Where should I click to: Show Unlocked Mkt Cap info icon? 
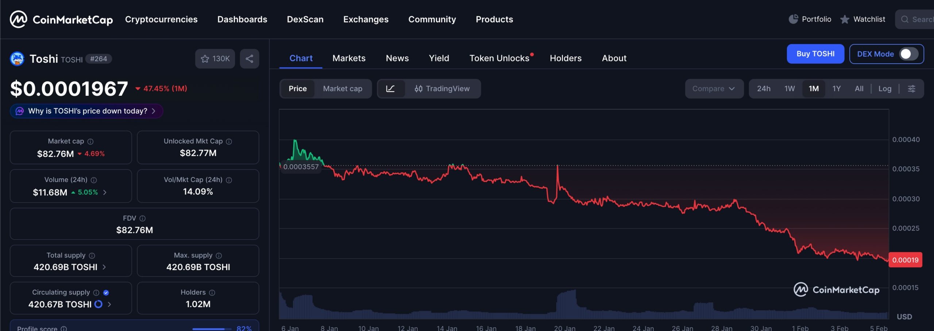click(229, 141)
